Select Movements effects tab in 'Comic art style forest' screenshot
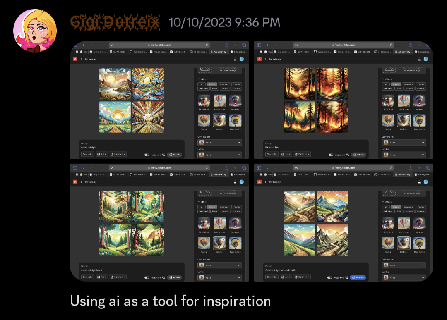This screenshot has height=320, width=447. [x=224, y=207]
